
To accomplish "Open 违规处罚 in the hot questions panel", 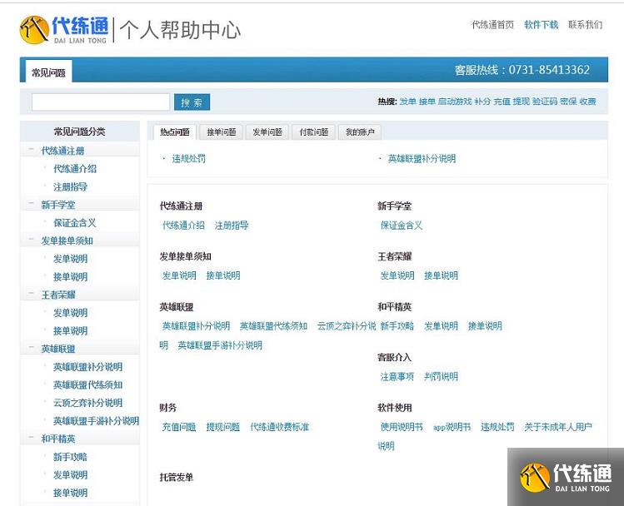I will [188, 159].
